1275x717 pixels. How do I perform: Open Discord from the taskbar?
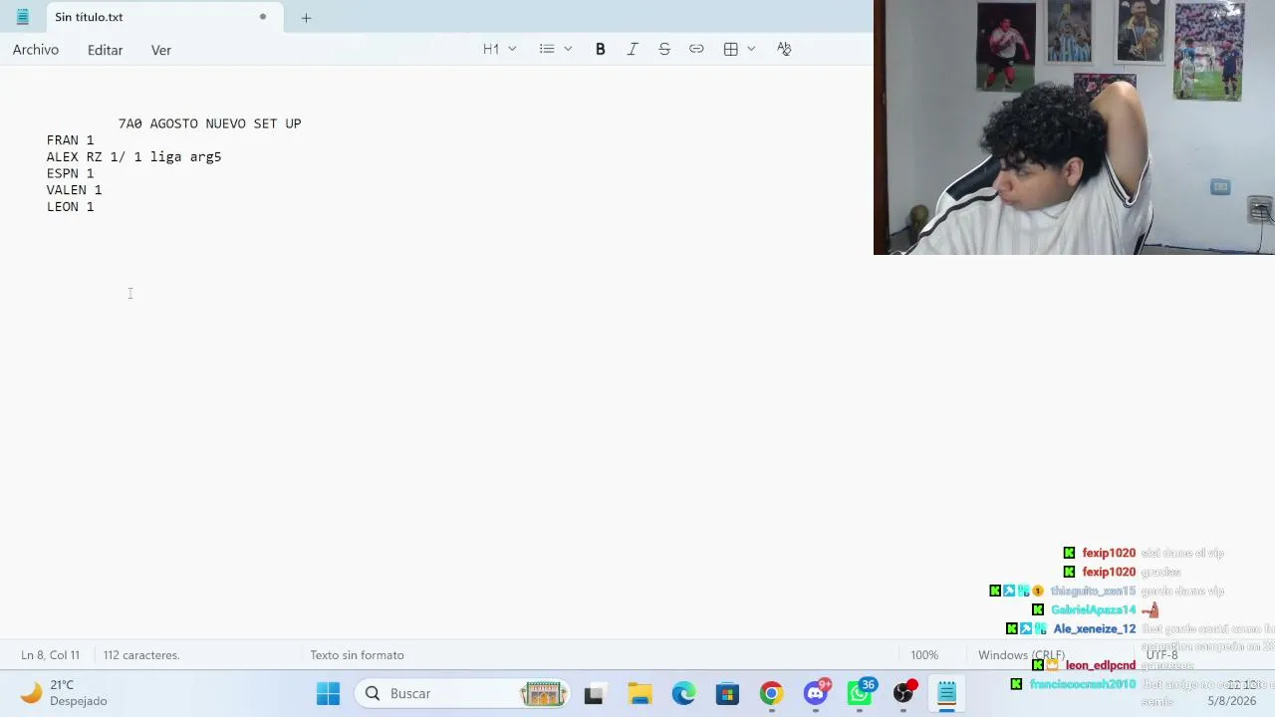[x=816, y=693]
